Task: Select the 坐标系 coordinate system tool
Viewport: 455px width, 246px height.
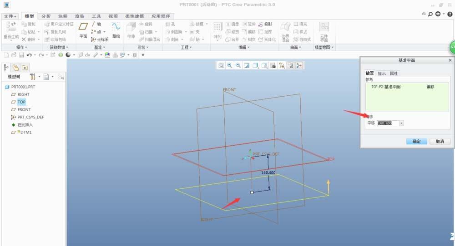Action: point(100,39)
